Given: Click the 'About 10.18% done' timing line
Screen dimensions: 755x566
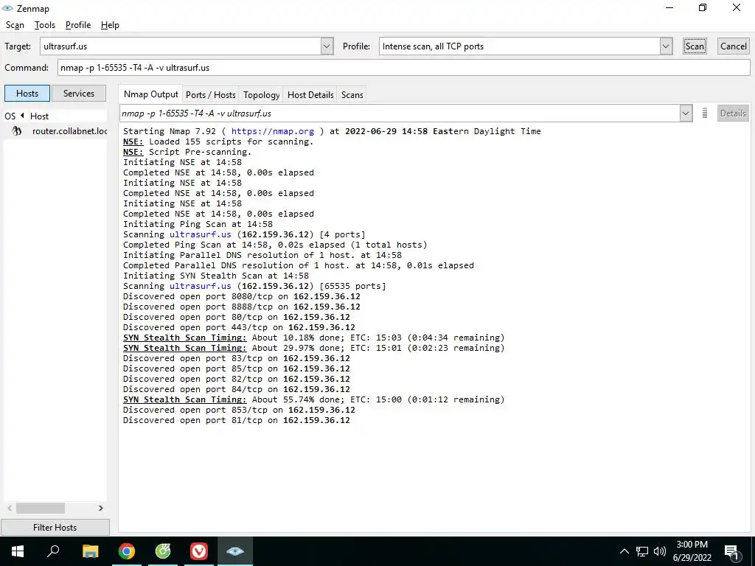Looking at the screenshot, I should [314, 338].
